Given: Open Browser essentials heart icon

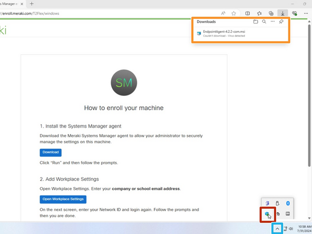Looking at the screenshot, I should click(295, 13).
